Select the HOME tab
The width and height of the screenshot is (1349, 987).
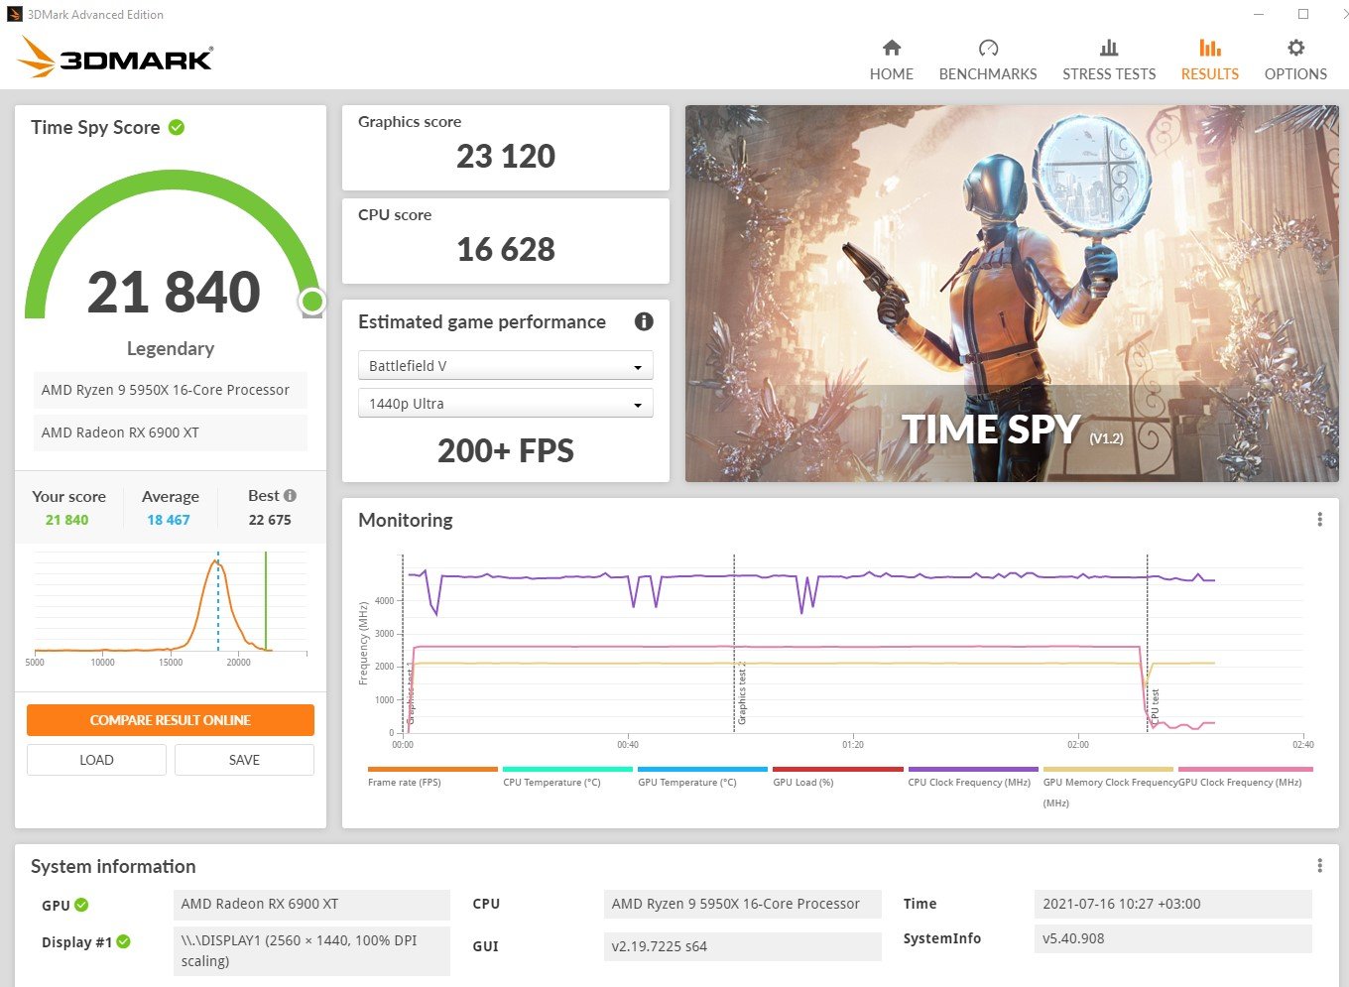pos(892,74)
